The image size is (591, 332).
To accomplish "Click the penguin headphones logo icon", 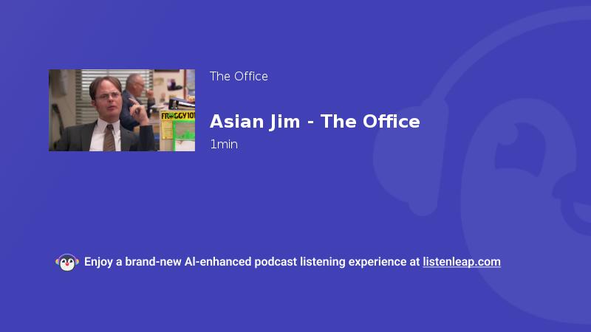I will point(67,263).
